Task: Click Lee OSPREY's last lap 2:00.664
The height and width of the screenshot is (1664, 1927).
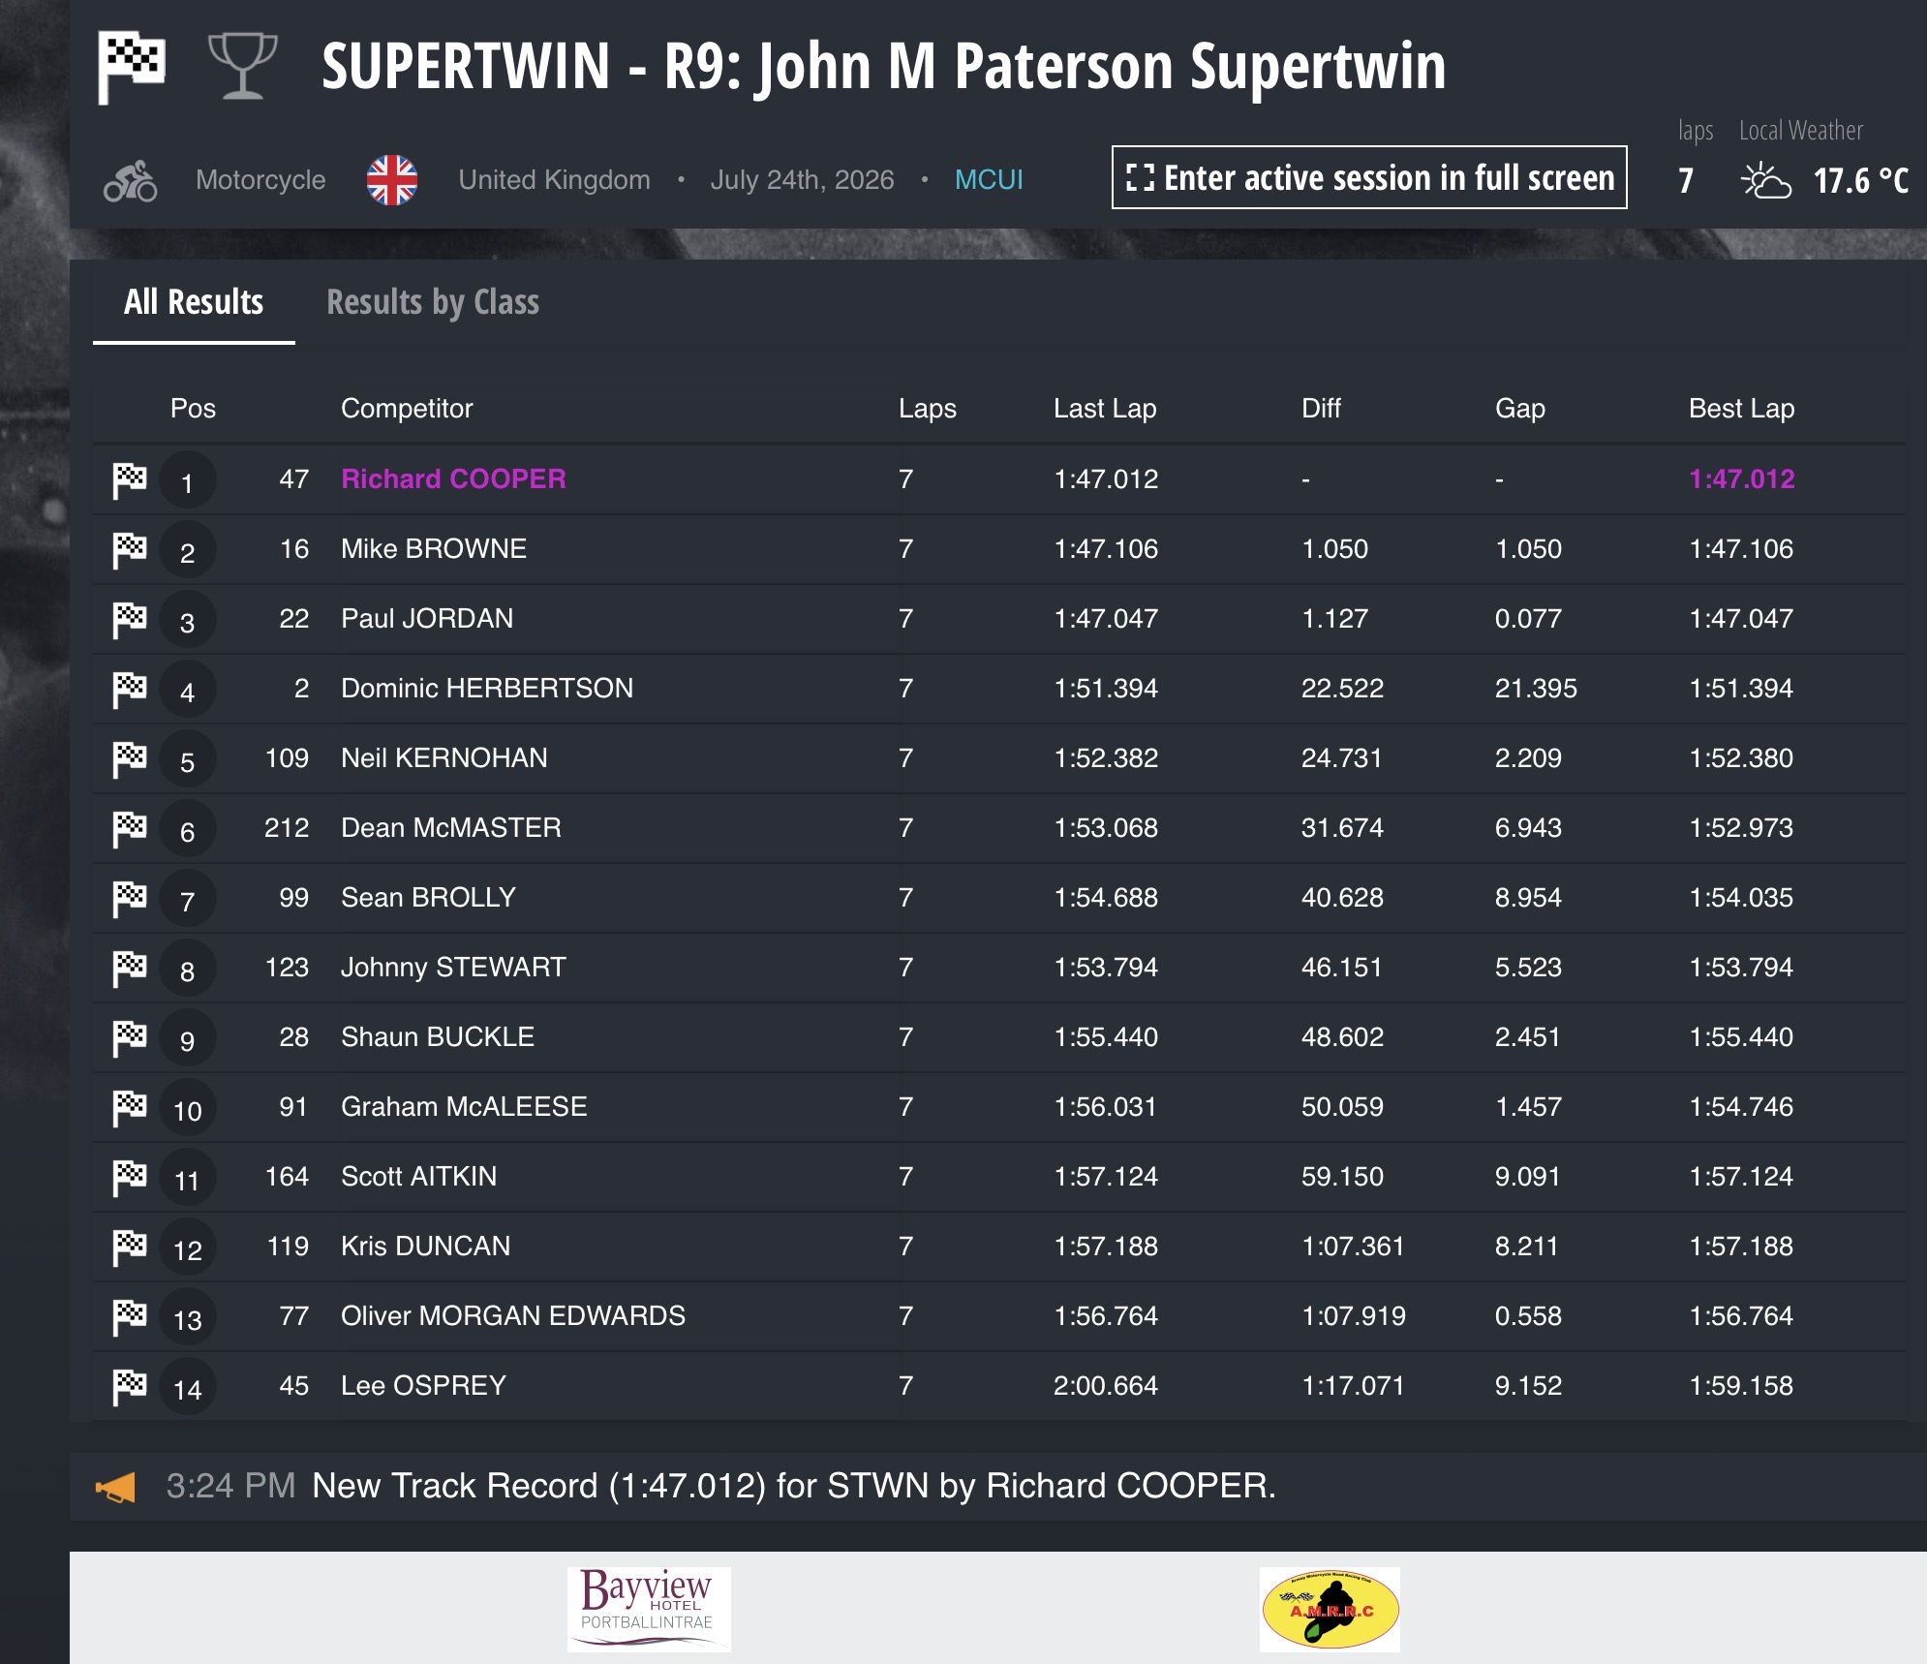Action: (1106, 1385)
